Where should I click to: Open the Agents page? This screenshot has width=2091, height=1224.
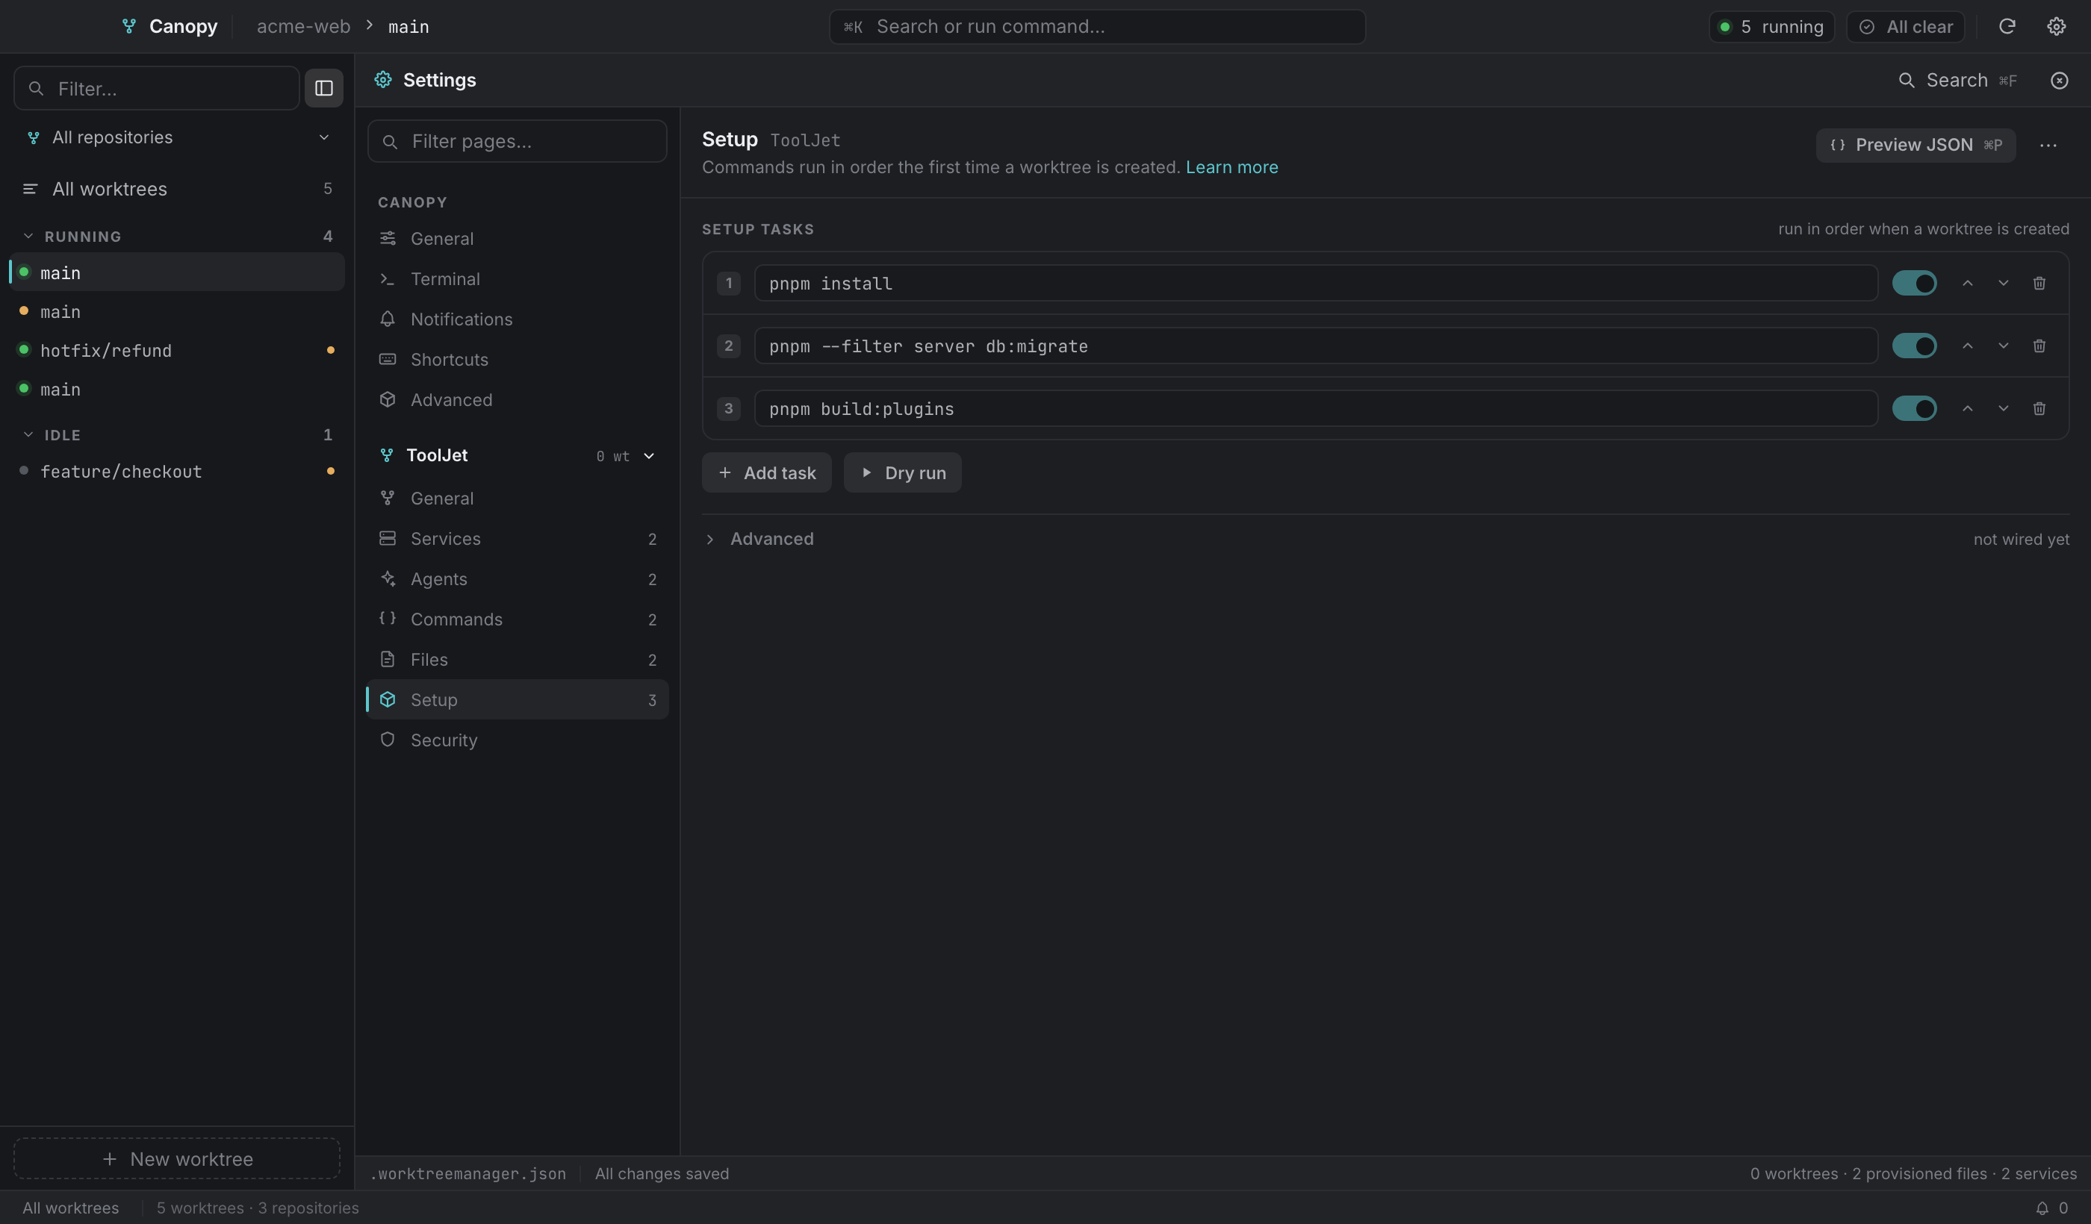[x=517, y=579]
